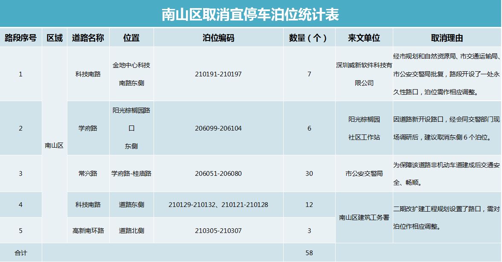
Task: Click berth code cell 210191-210197
Action: (x=218, y=74)
